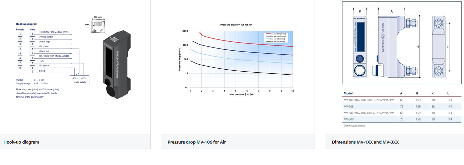Click the black Gas flow 20 legend line

click(x=268, y=42)
